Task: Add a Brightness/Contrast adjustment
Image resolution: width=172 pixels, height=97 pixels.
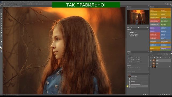Action: tap(131, 32)
